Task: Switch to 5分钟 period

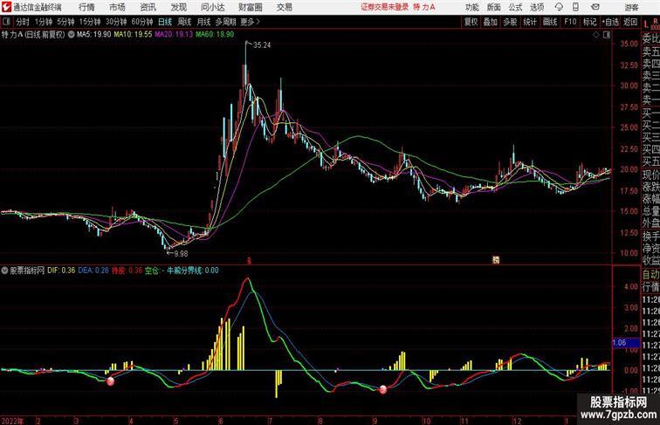Action: click(x=65, y=22)
